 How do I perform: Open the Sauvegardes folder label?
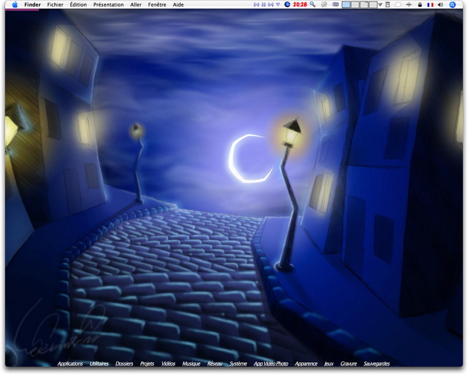click(x=377, y=363)
